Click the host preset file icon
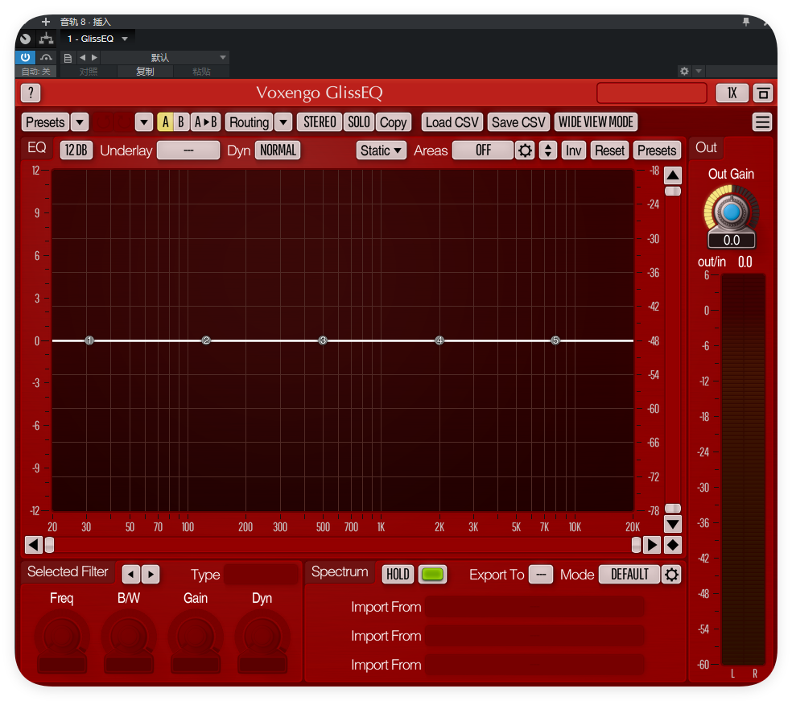 (x=68, y=58)
